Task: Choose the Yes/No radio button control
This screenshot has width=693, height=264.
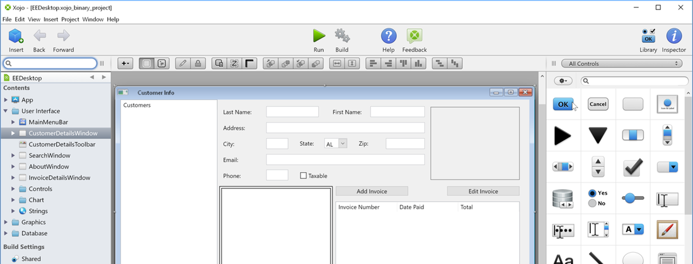Action: point(598,199)
